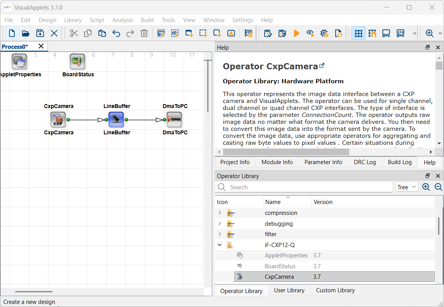Click the image-with-plus simulation source icon
This screenshot has height=307, width=444.
click(161, 33)
